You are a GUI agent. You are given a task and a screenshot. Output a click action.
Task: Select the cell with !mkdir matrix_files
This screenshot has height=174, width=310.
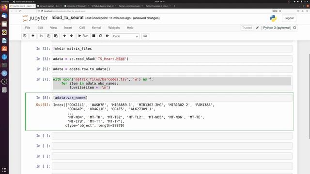172,48
